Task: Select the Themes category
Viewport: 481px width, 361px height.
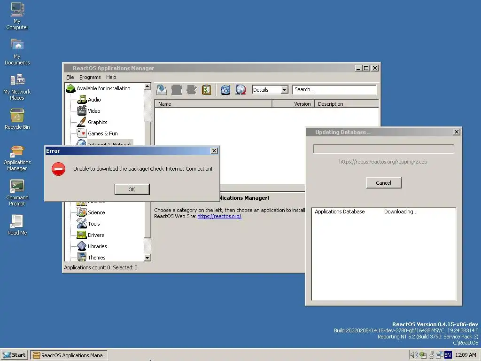Action: (97, 258)
